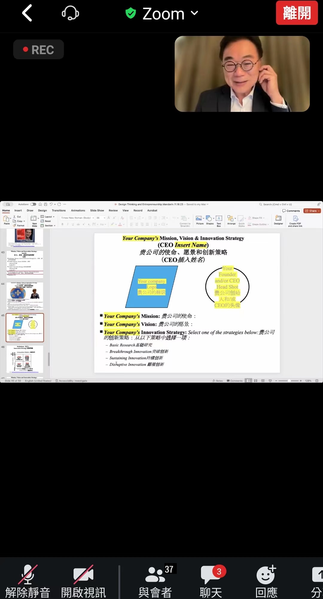
Task: Select slide 46 thumbnail
Action: pyautogui.click(x=25, y=359)
